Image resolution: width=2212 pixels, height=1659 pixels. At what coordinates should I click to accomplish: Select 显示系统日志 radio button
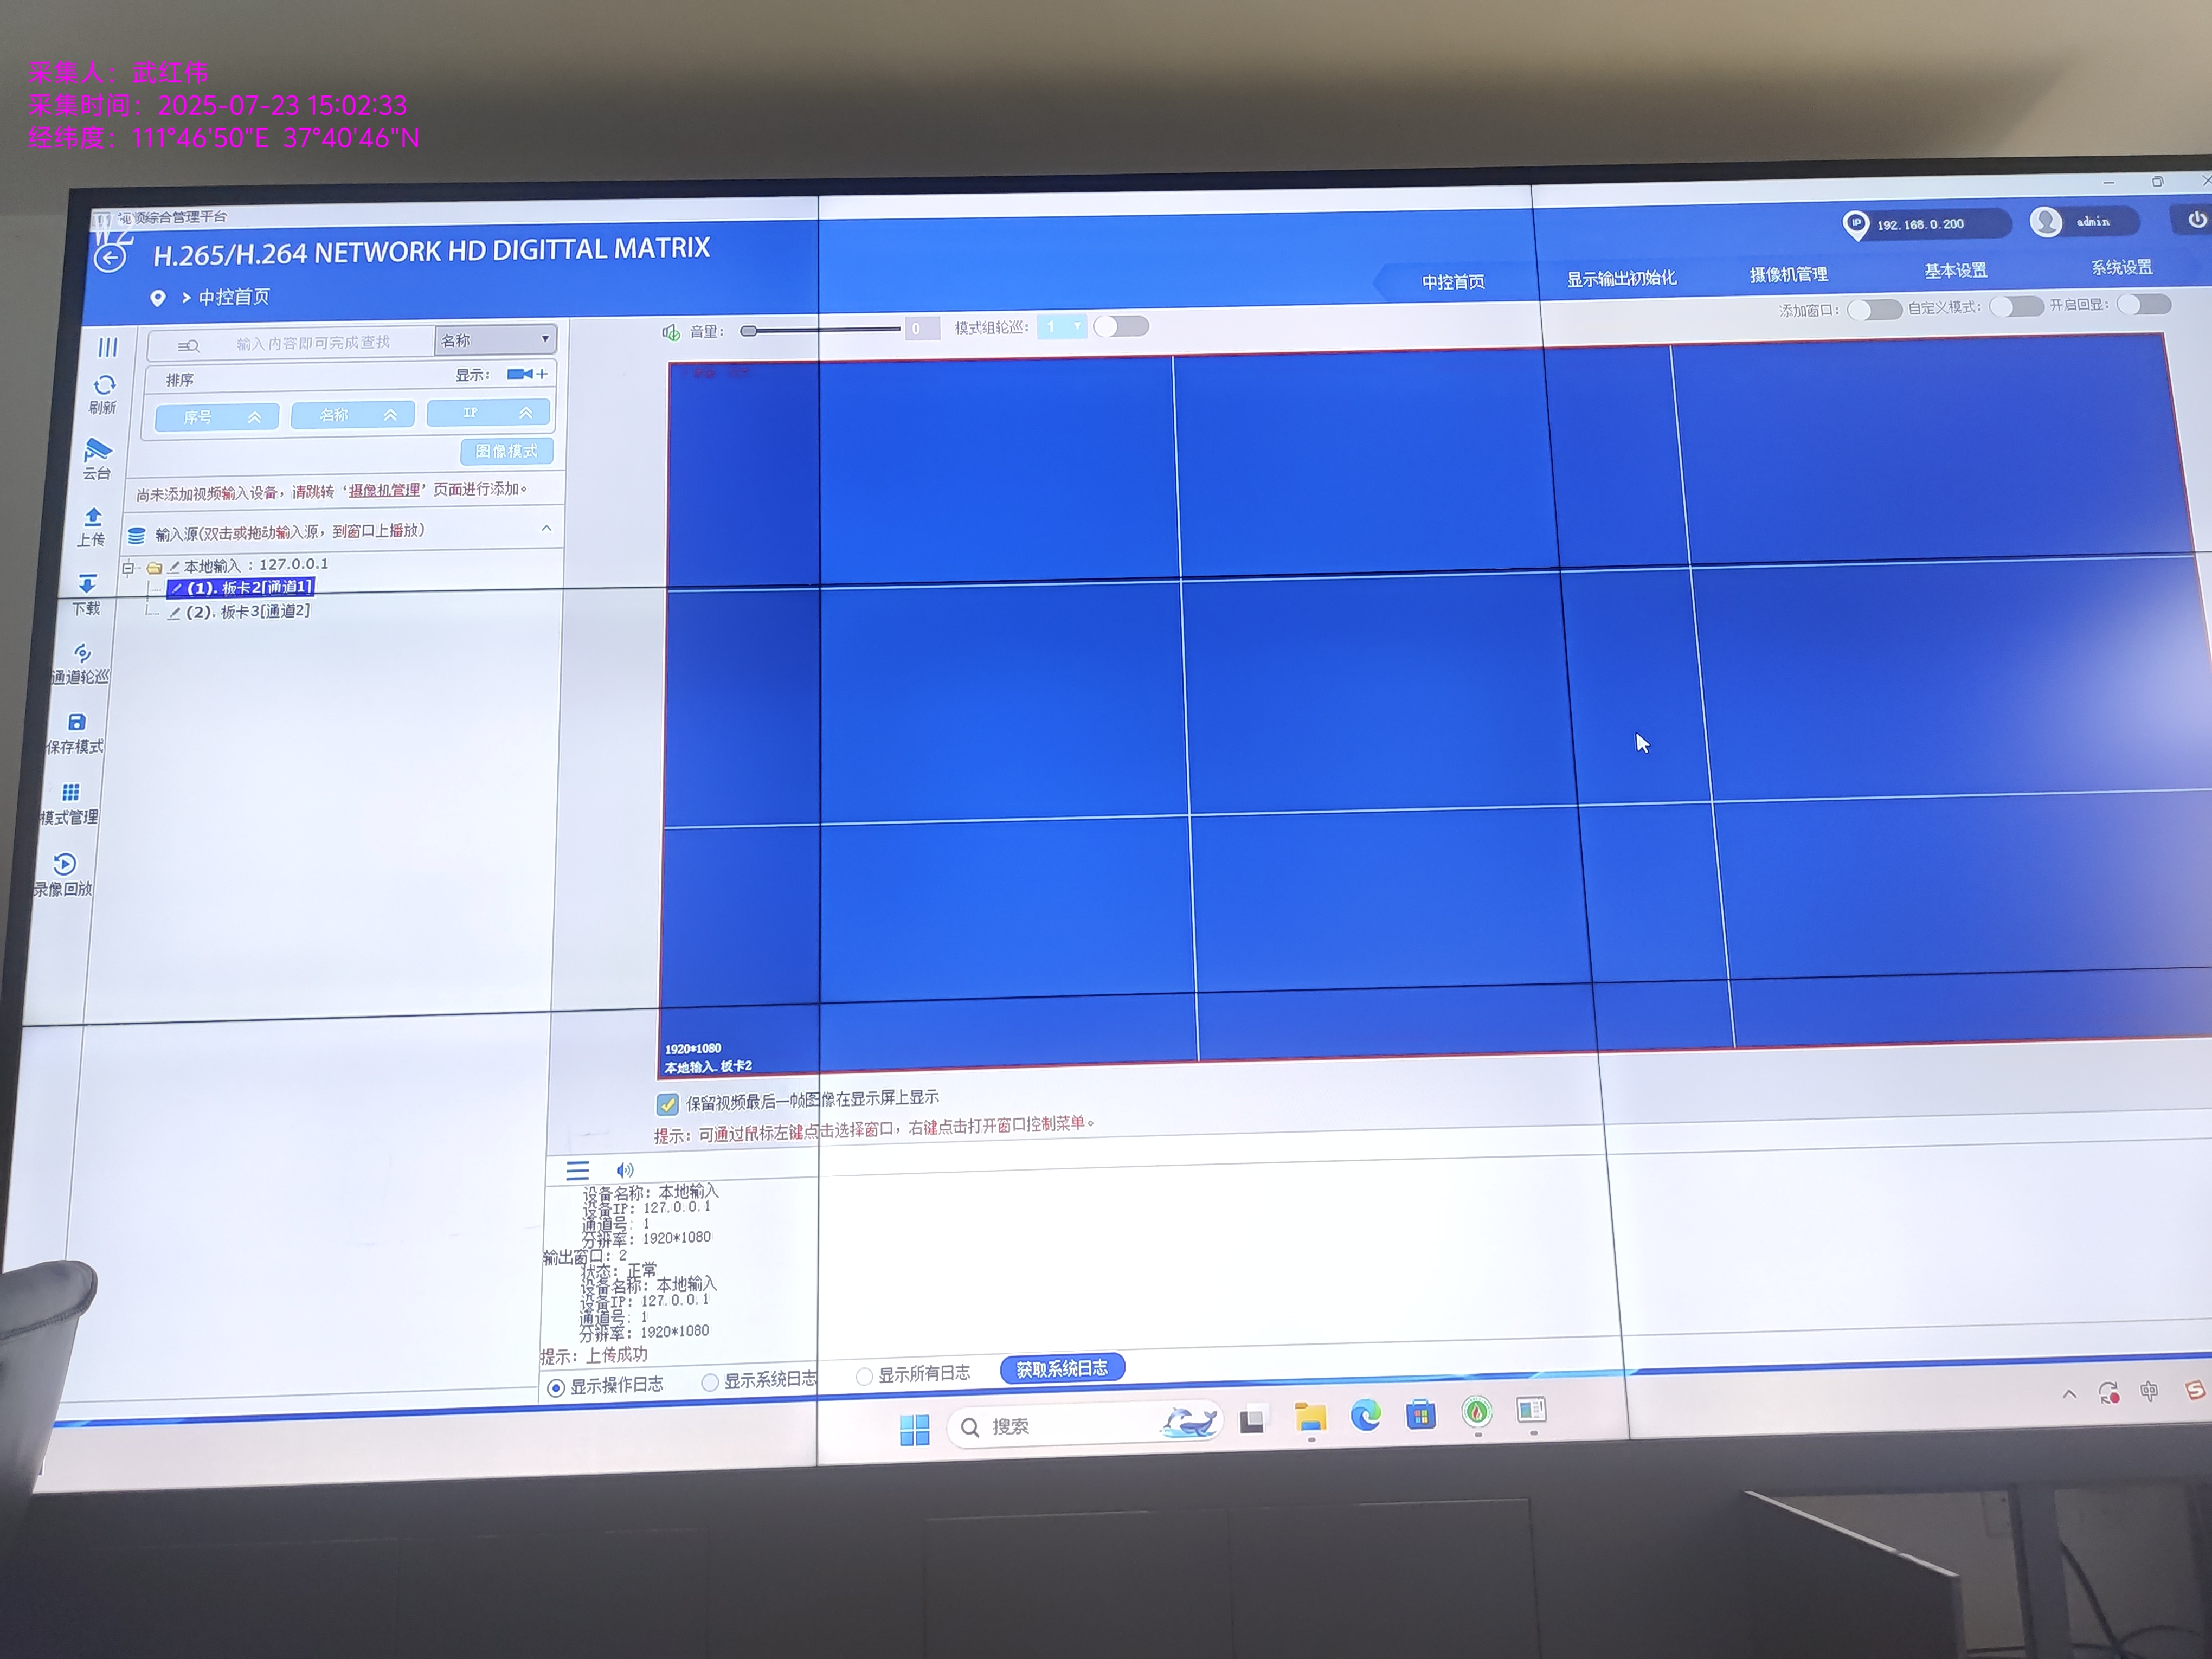(710, 1382)
